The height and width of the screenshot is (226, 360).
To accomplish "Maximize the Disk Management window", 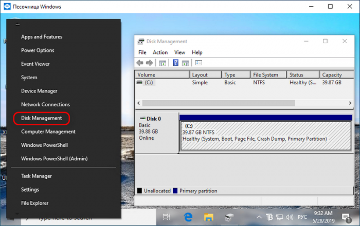I will pyautogui.click(x=325, y=41).
